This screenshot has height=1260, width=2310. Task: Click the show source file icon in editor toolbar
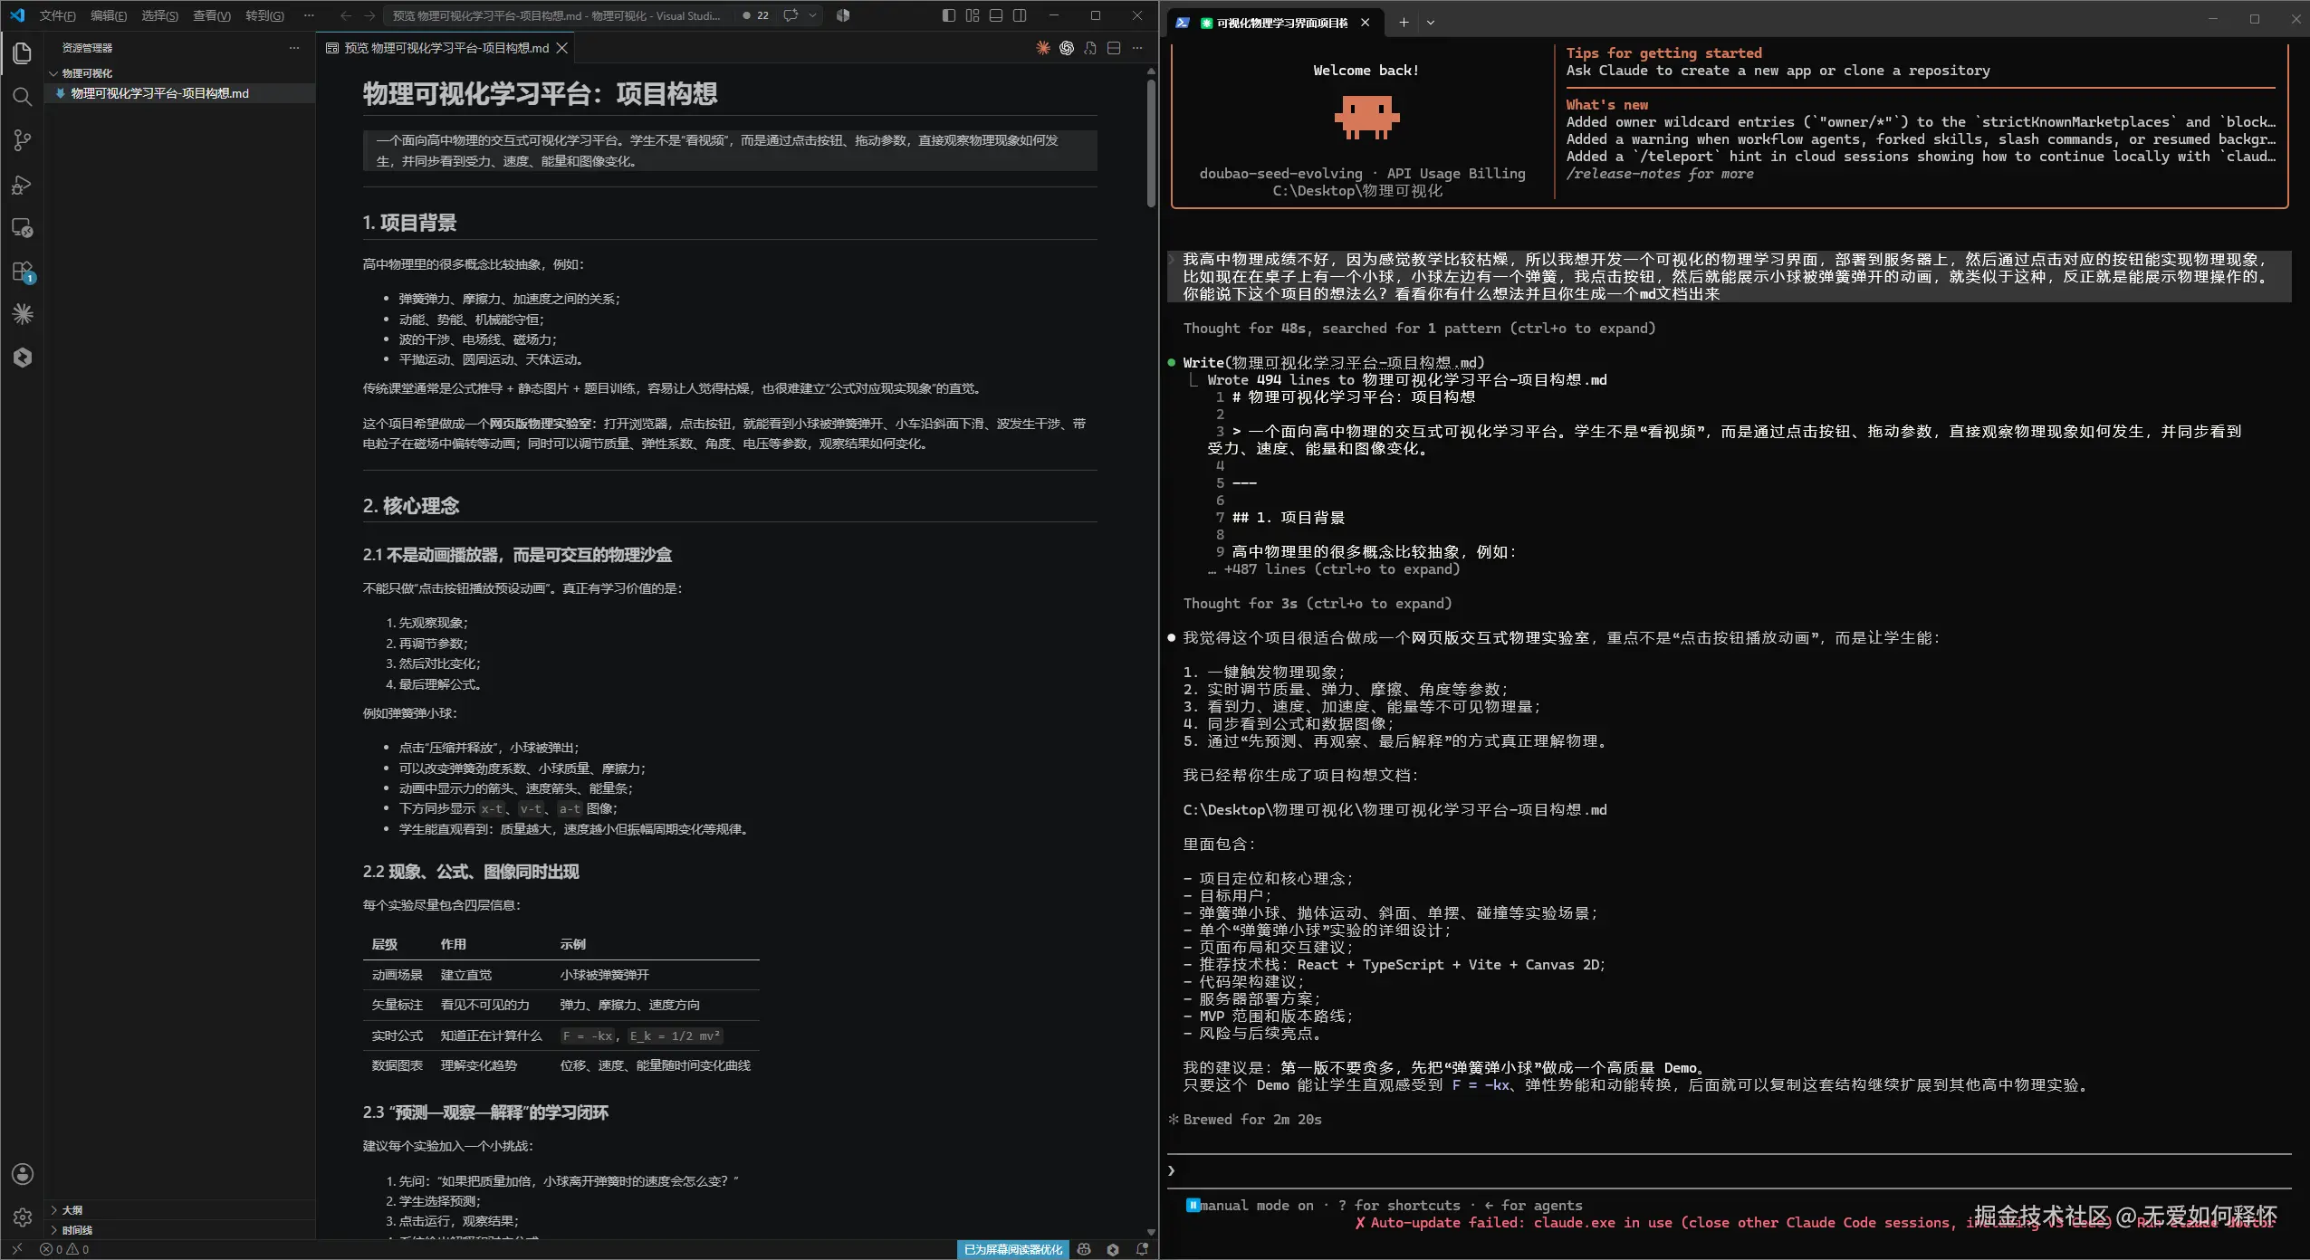click(1090, 48)
